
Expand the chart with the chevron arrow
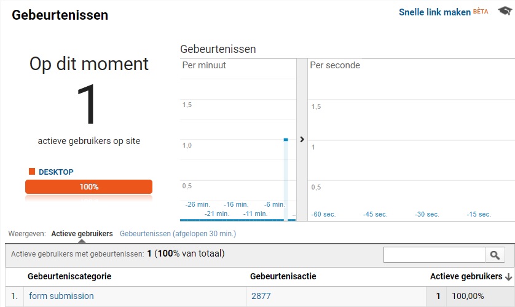[x=302, y=140]
